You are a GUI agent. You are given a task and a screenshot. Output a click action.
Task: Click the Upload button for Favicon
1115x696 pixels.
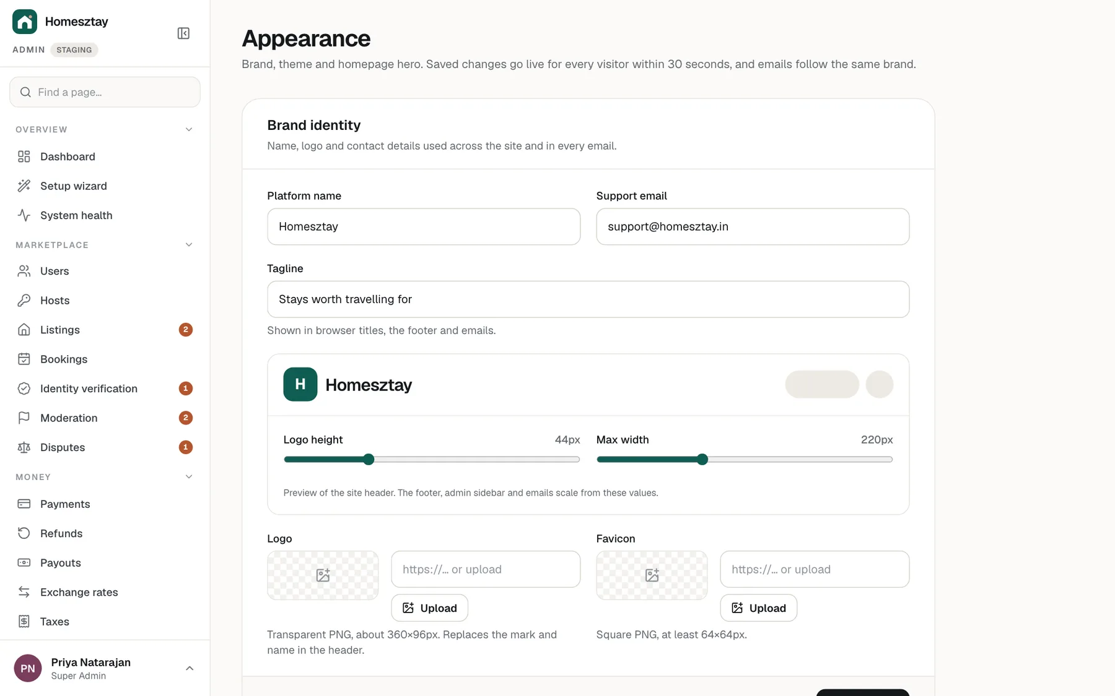(x=758, y=608)
